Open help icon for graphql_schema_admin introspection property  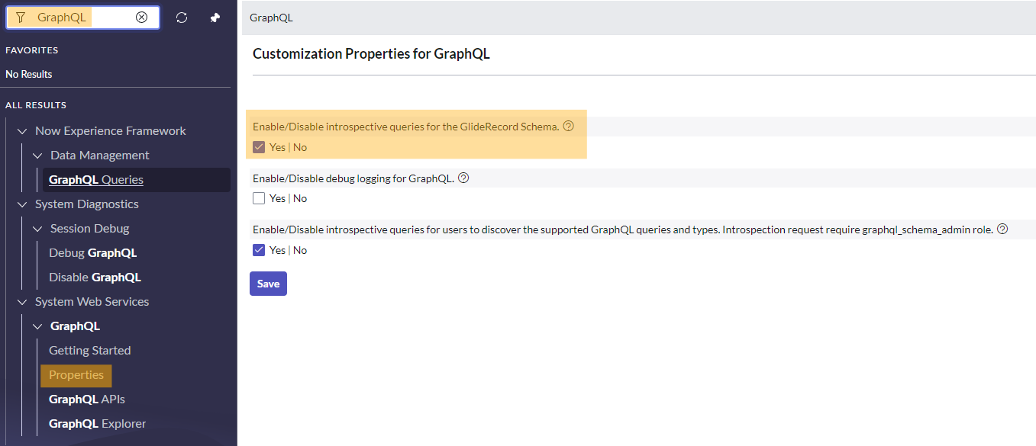click(1002, 229)
